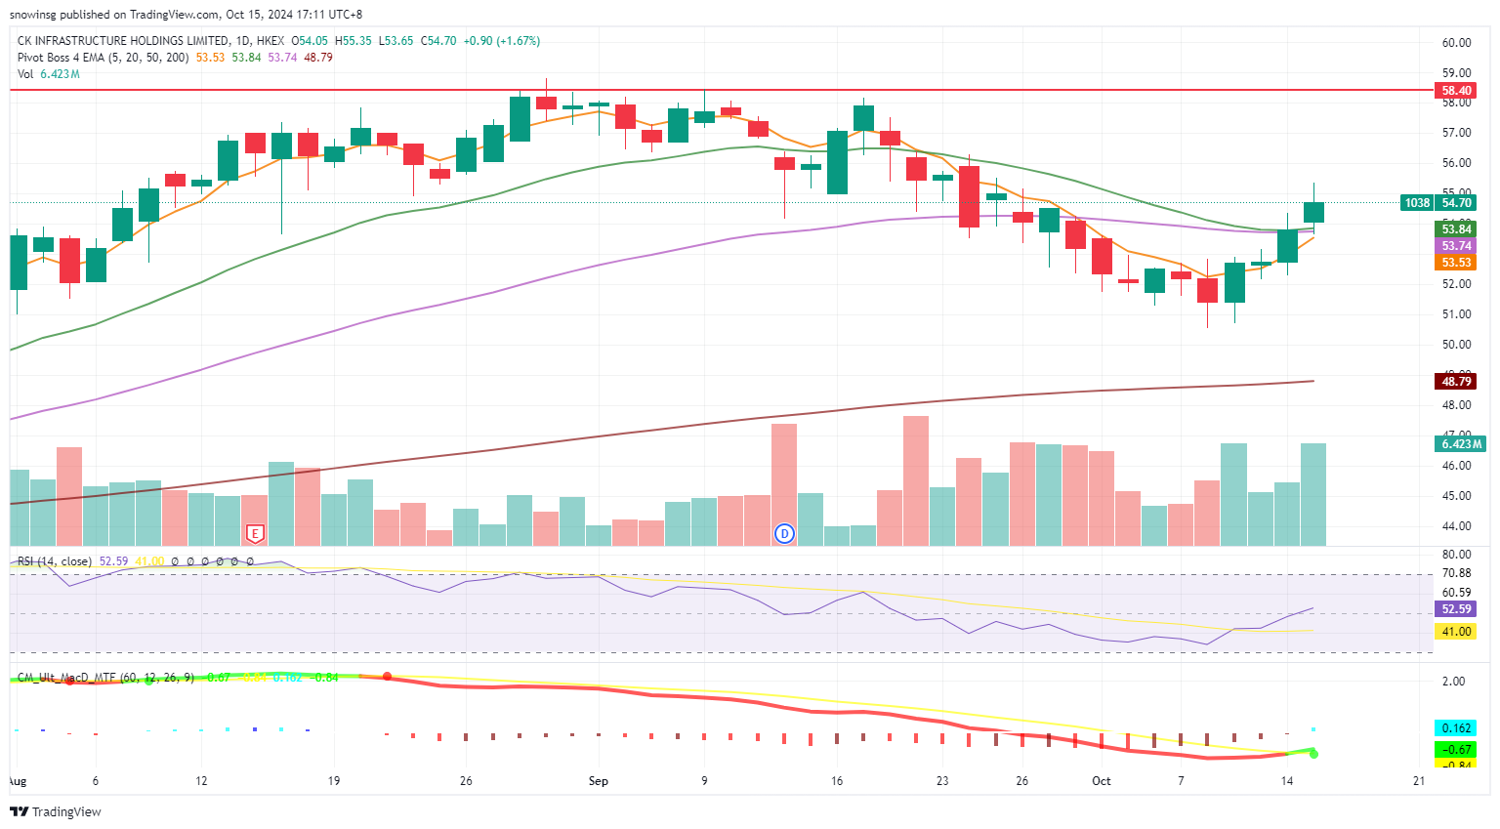Image resolution: width=1500 pixels, height=829 pixels.
Task: Select the orange 53.53 EMA value label
Action: pos(1455,263)
